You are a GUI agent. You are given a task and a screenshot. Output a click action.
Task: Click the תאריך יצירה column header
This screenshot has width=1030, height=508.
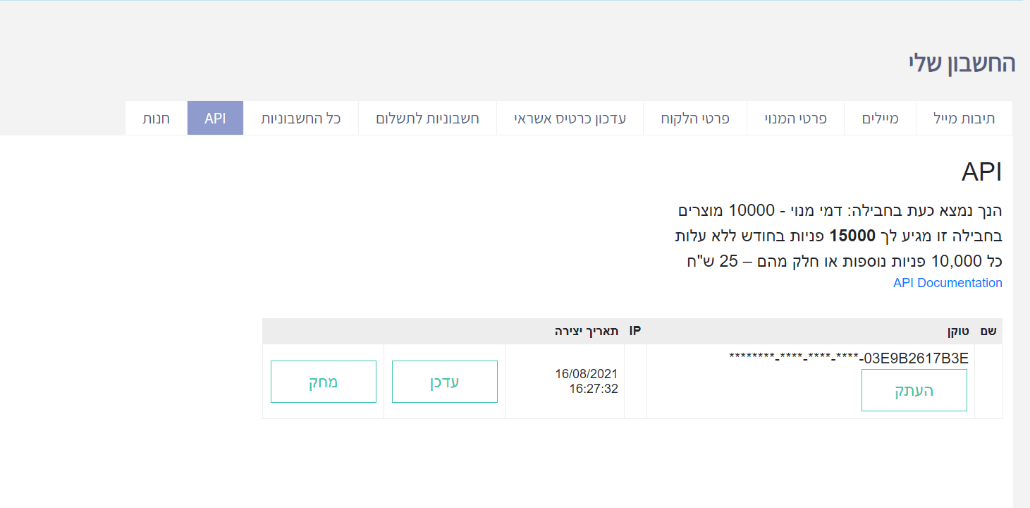587,332
